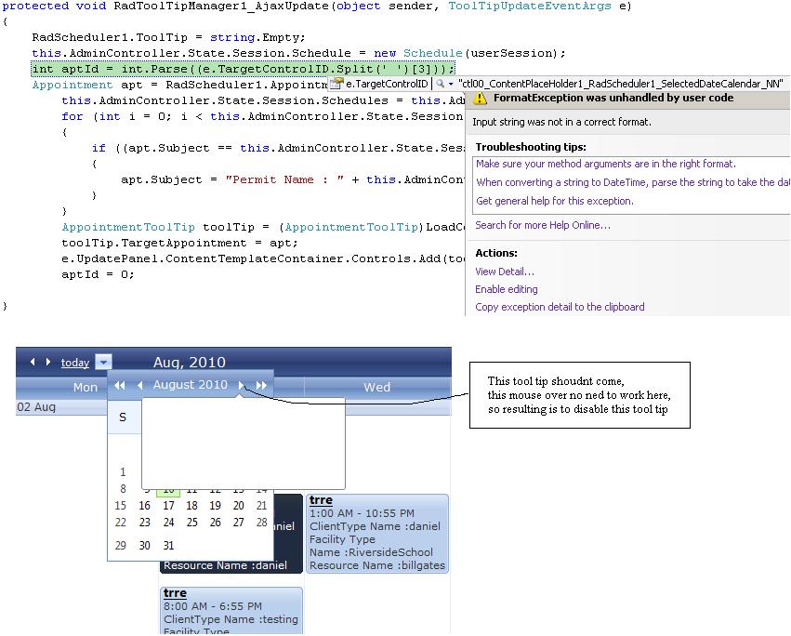Image resolution: width=791 pixels, height=636 pixels.
Task: Select day 15 in the calendar
Action: pyautogui.click(x=121, y=505)
